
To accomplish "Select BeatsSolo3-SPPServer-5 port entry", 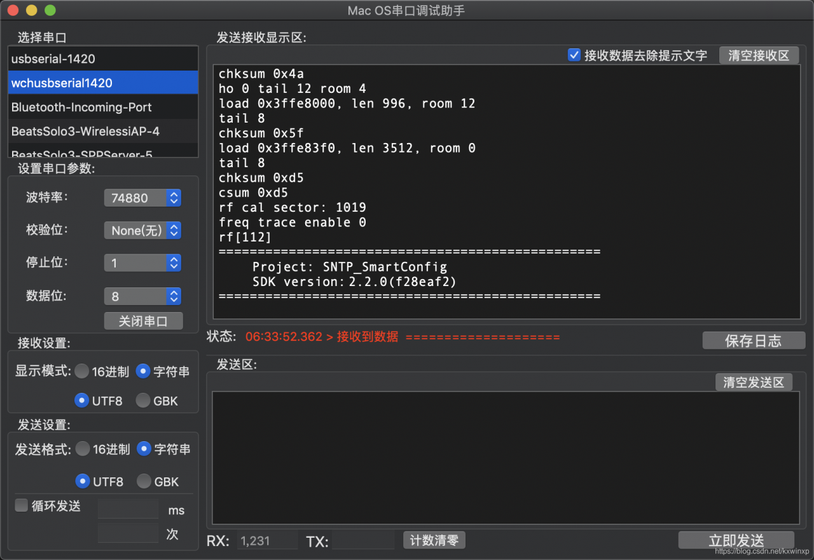I will [103, 151].
